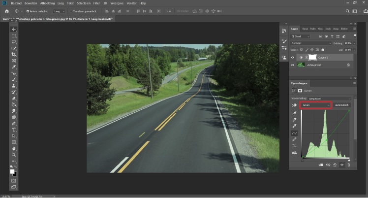Toggle Quick Mask mode
Viewport: 368px width, 198px height.
14,181
